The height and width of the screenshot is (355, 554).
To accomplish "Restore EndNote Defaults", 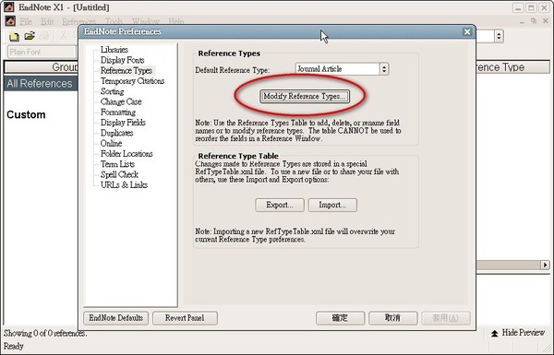I will (x=116, y=318).
